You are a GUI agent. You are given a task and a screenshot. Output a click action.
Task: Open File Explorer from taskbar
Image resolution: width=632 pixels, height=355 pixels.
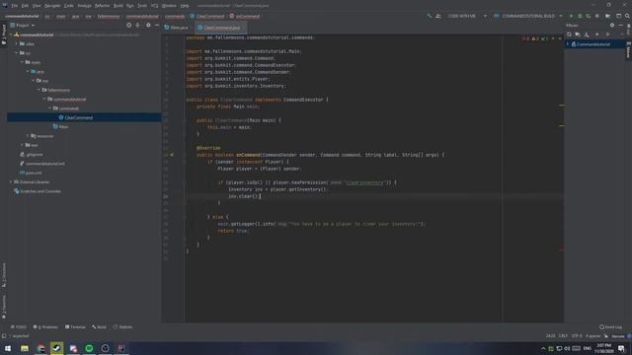[25, 348]
